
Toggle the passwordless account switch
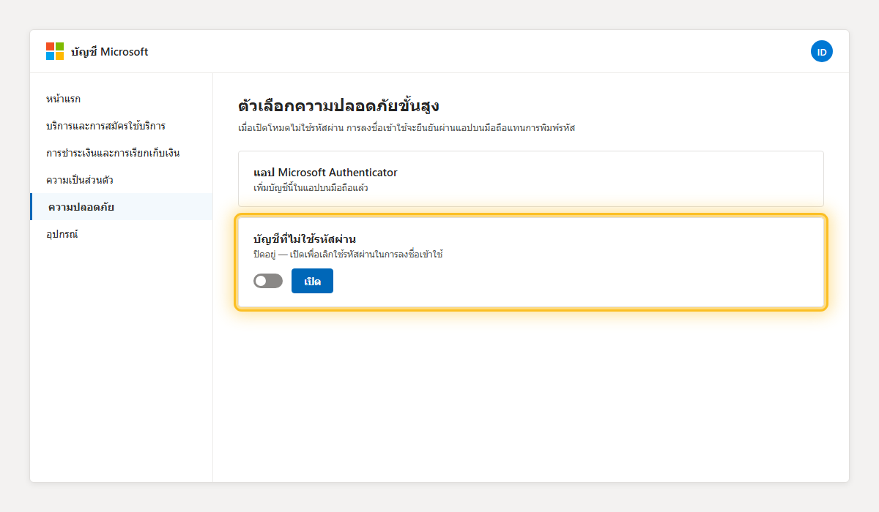268,281
